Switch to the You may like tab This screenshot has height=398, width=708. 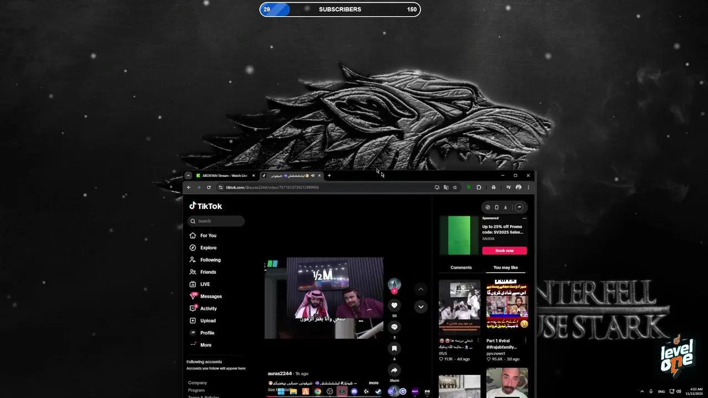tap(506, 268)
